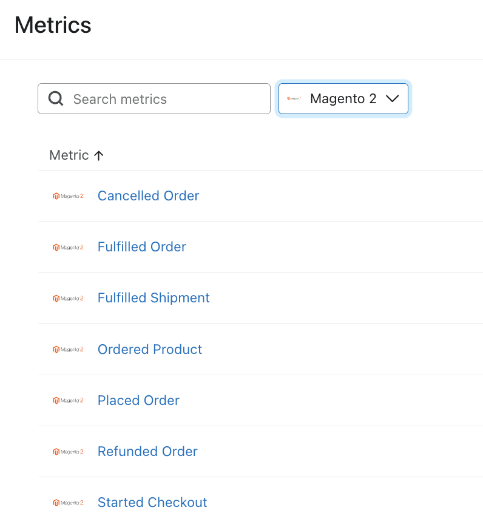The width and height of the screenshot is (483, 527).
Task: Open the Started Checkout metric
Action: [152, 502]
